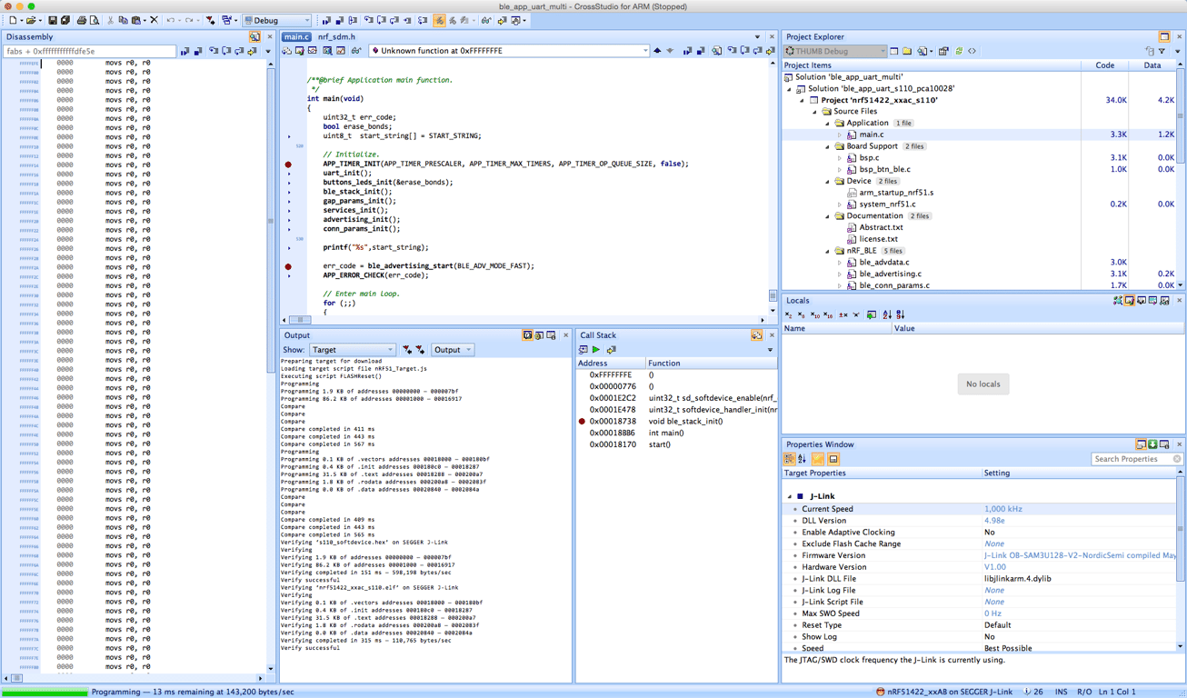Click the filter funnel icon in Project Explorer
Viewport: 1187px width, 698px height.
pos(1162,51)
